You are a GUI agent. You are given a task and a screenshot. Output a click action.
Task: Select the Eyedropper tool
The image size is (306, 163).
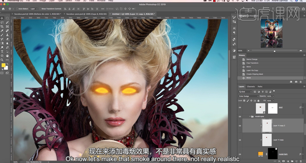point(2,31)
